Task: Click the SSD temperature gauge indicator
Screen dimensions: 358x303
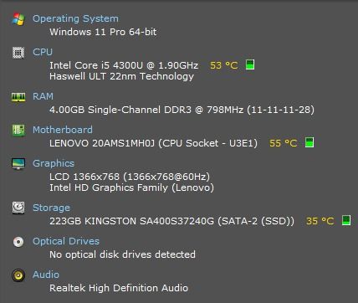Action: 346,220
